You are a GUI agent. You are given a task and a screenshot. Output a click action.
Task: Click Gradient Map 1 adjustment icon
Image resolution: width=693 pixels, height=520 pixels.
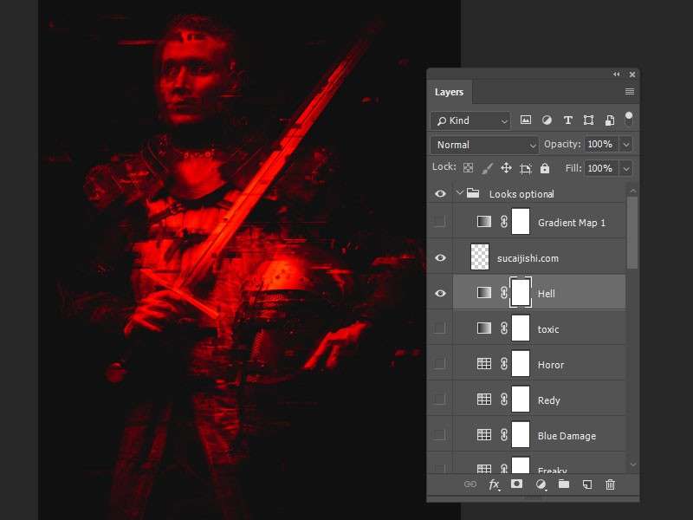coord(484,222)
